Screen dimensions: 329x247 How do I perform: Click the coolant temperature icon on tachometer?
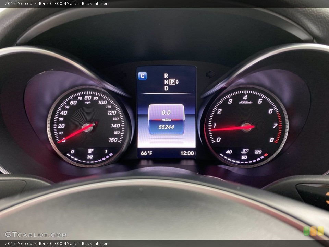coord(245,151)
